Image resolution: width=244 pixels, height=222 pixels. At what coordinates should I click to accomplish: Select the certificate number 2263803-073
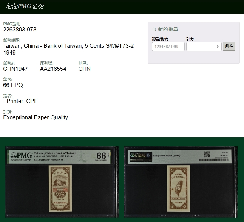20,30
